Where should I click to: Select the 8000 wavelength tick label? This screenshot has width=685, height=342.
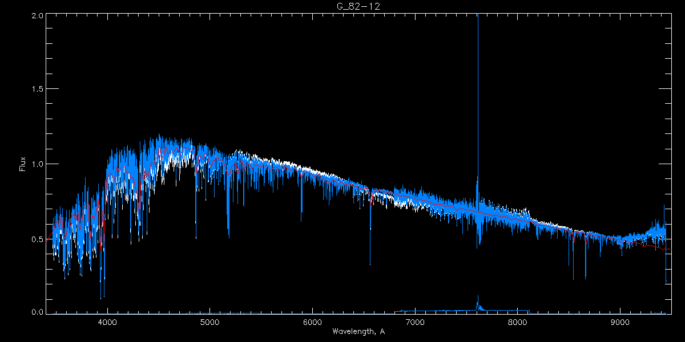click(x=518, y=322)
